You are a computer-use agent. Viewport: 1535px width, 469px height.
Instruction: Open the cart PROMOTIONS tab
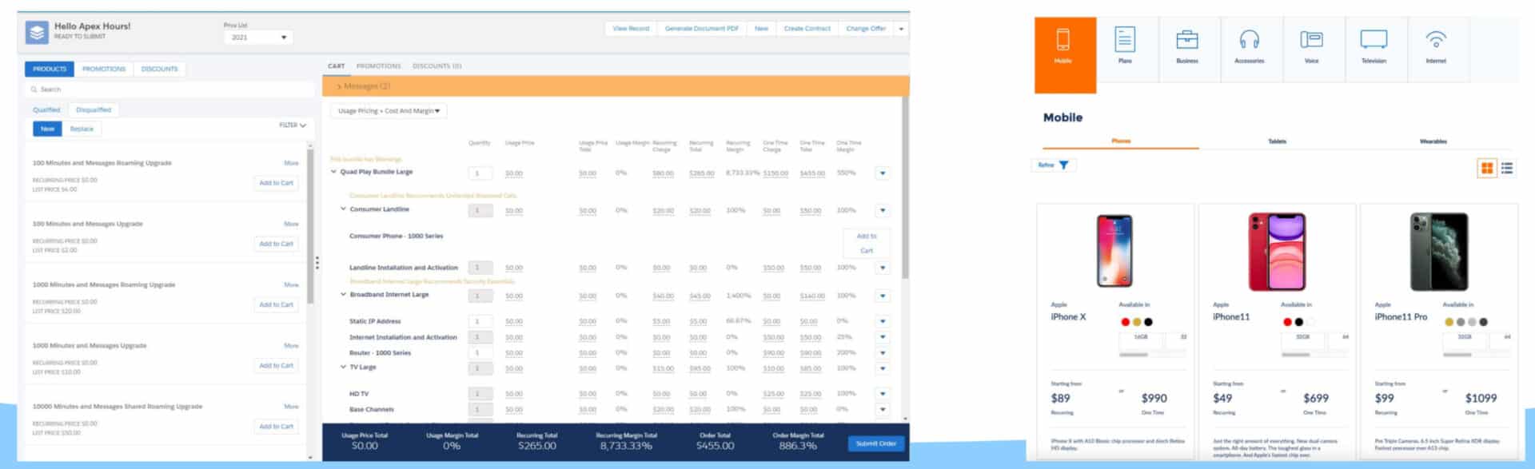pyautogui.click(x=378, y=66)
